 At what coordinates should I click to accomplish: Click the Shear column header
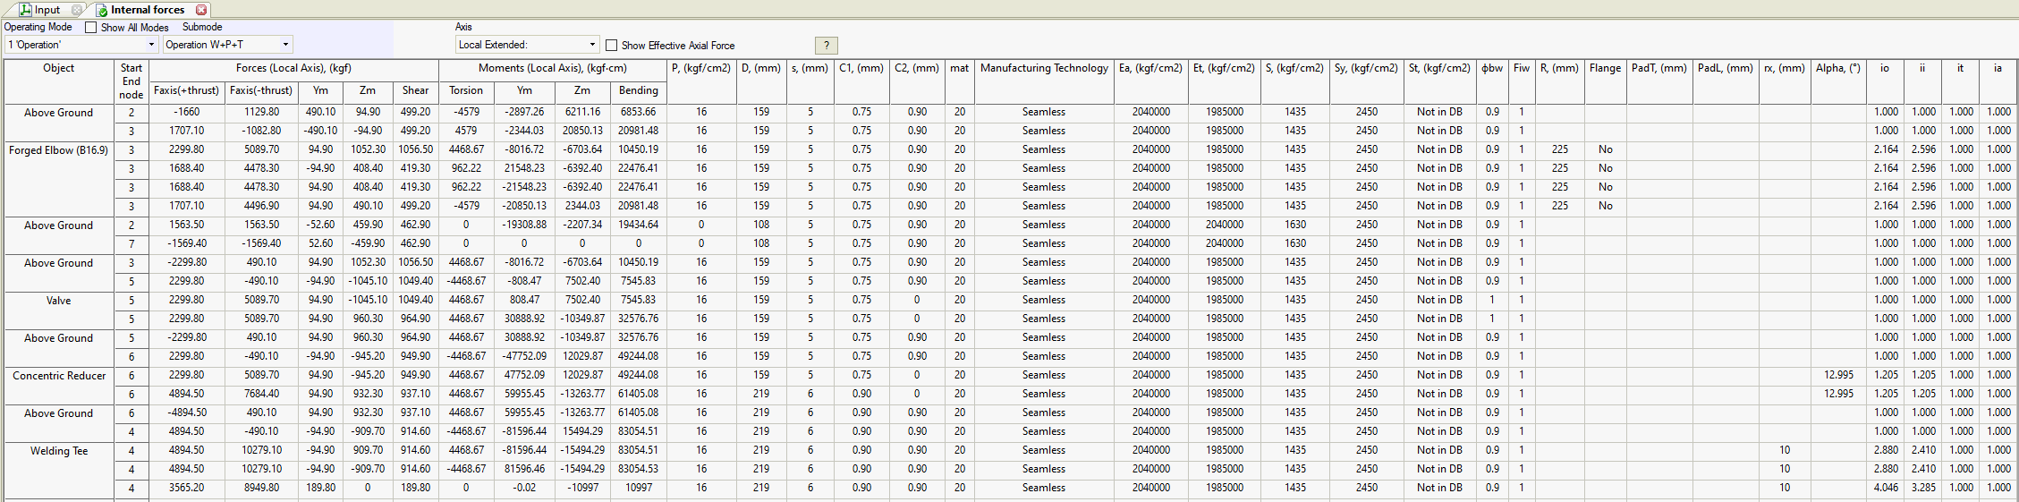[415, 90]
